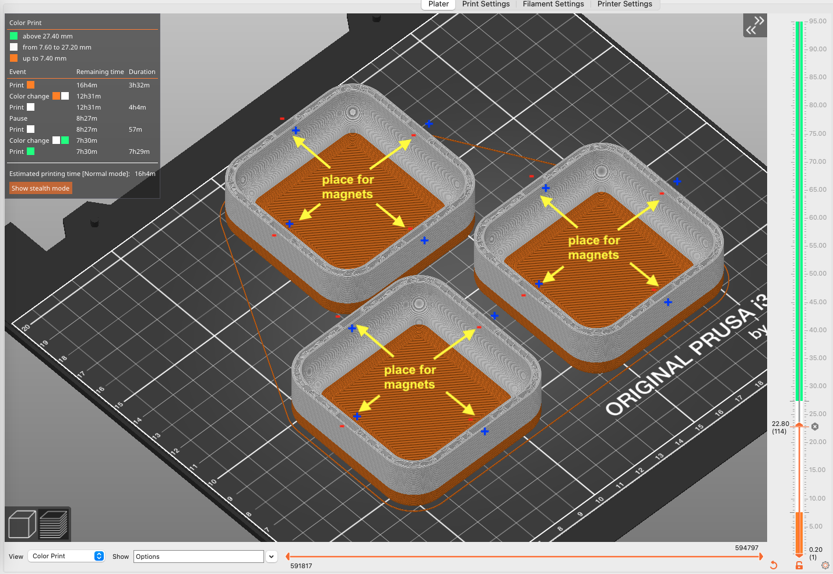Expand the Show options chevron dropdown
This screenshot has width=833, height=574.
[x=271, y=557]
